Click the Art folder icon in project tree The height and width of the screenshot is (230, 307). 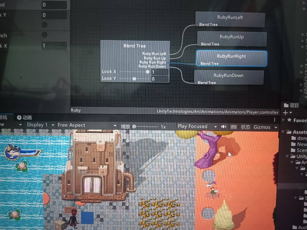click(x=298, y=162)
